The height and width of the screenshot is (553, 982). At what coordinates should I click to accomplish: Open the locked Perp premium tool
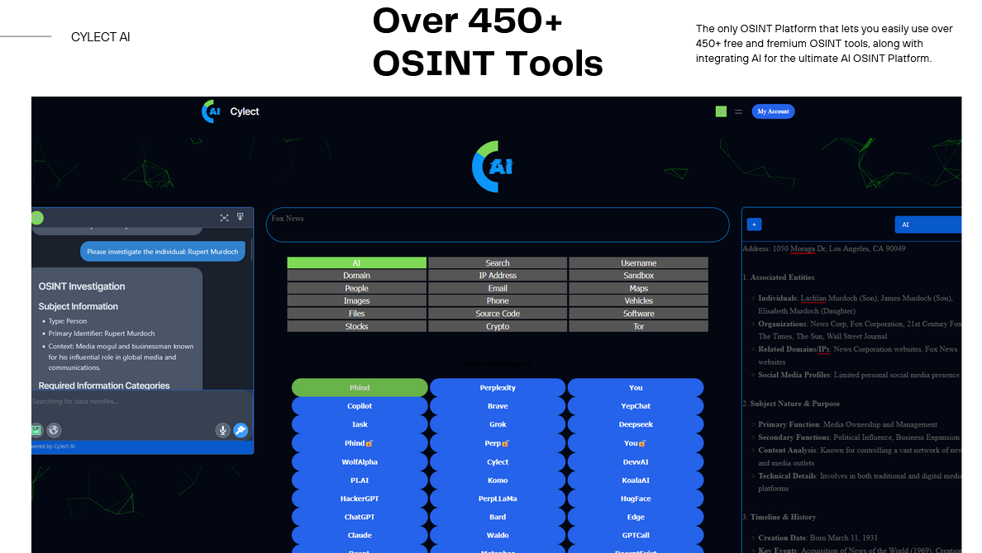point(498,443)
